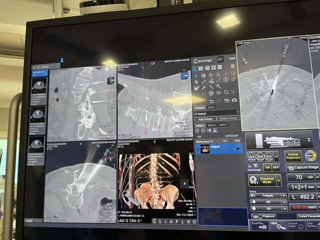The height and width of the screenshot is (240, 320).
Task: Select the crop tool
Action: click(226, 92)
